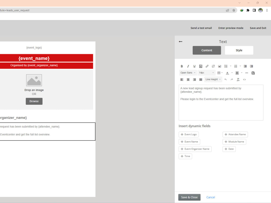Screen dimensions: 271x203
Task: Switch to the Content tab
Action: pos(207,50)
